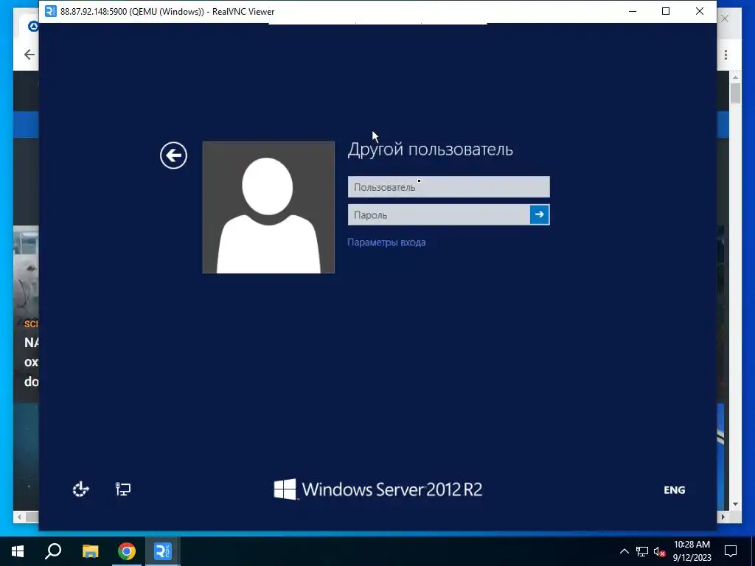Screen dimensions: 755x566
Task: Click the muted volume tray icon
Action: pos(659,551)
